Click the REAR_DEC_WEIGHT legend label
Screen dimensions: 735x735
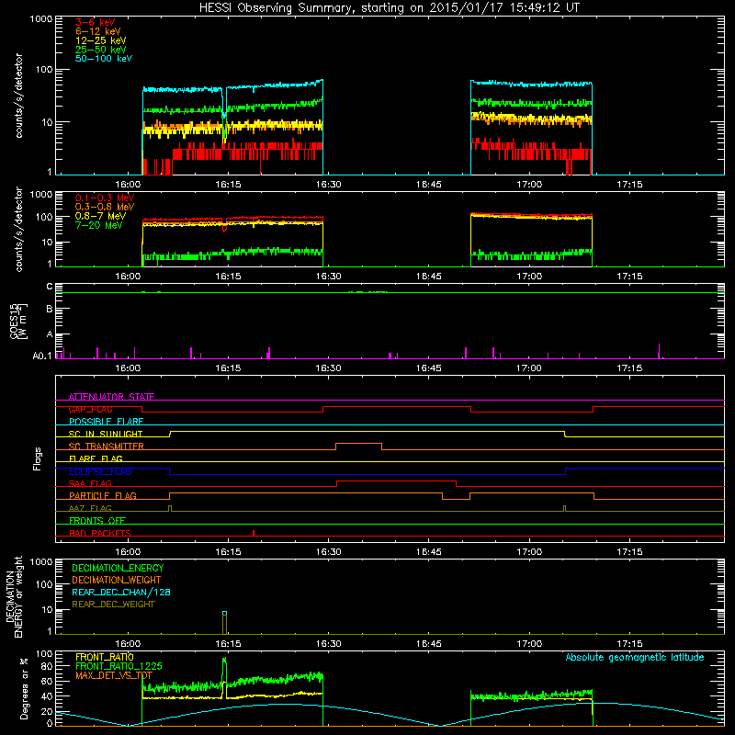[113, 605]
